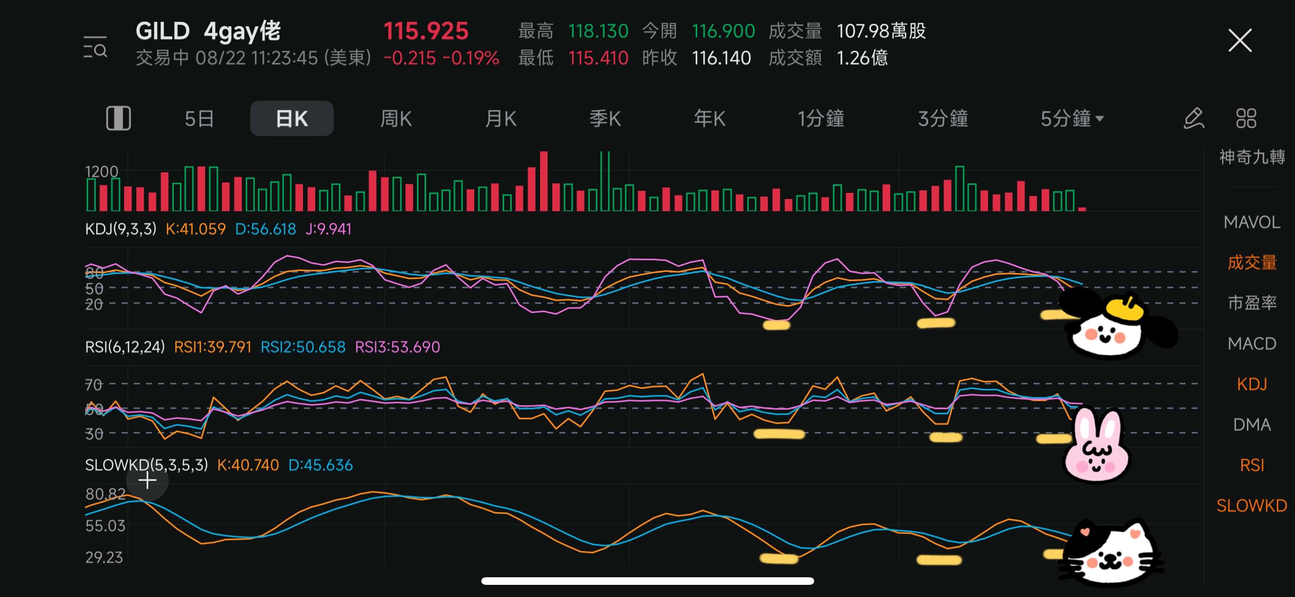The width and height of the screenshot is (1295, 597).
Task: Switch to 月K timeframe
Action: (x=501, y=119)
